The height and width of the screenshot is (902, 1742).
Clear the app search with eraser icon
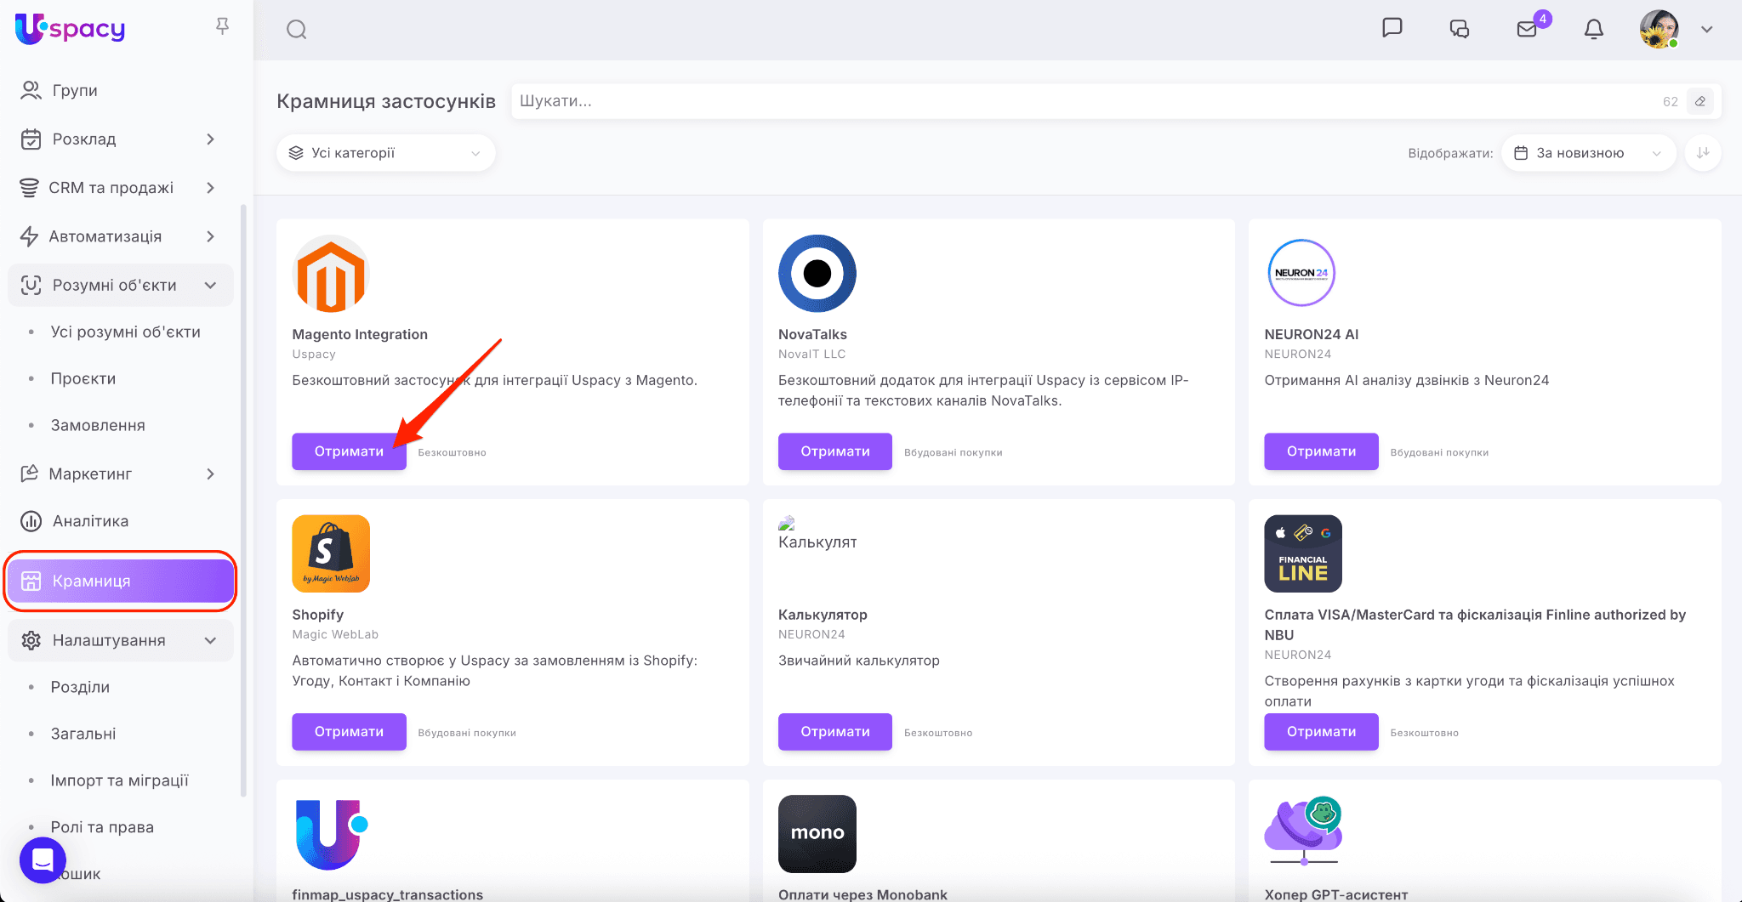tap(1700, 101)
